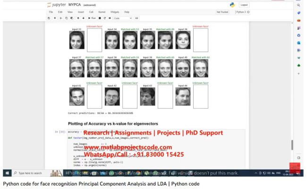
Task: Copy selected cells toolbar icon
Action: pyautogui.click(x=67, y=18)
